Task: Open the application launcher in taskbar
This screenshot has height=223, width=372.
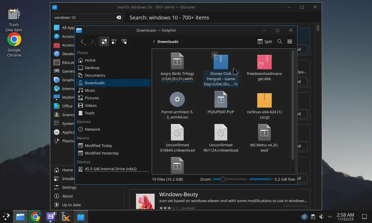Action: [x=6, y=217]
